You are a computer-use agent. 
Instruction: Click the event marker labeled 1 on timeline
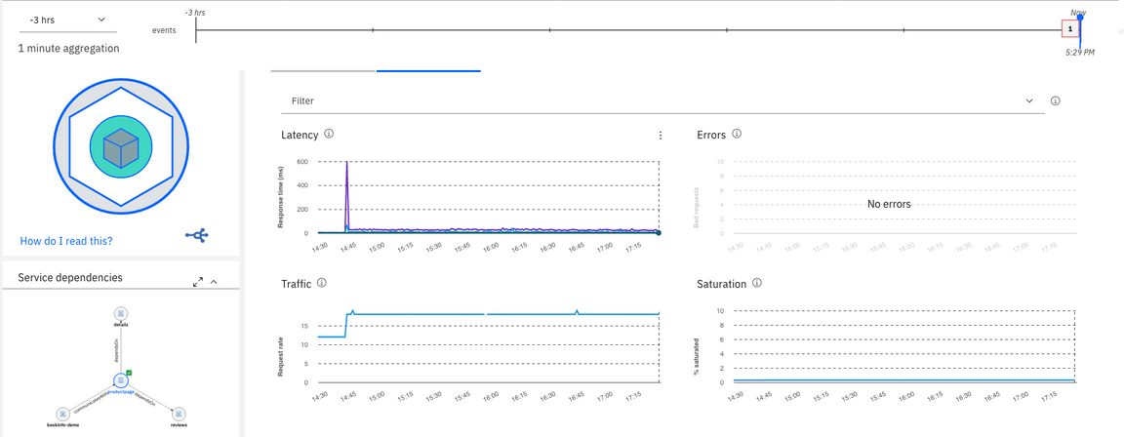(x=1070, y=29)
